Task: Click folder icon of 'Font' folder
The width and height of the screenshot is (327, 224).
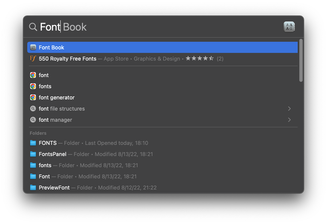Action: 33,176
